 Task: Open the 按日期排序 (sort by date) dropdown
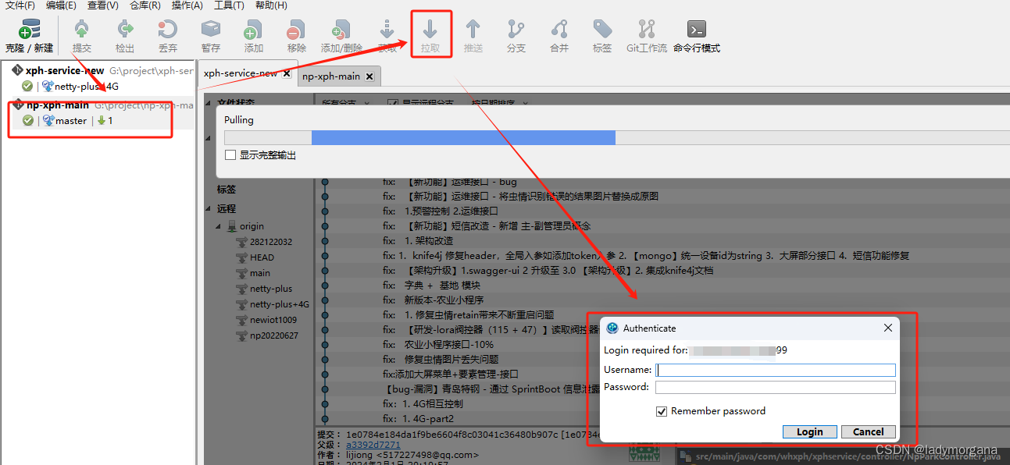(x=500, y=103)
